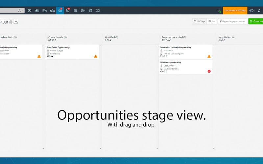The width and height of the screenshot is (263, 164).
Task: Switch to List view
Action: [x=212, y=21]
